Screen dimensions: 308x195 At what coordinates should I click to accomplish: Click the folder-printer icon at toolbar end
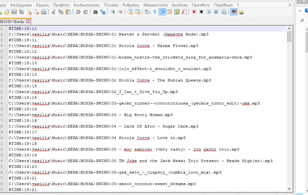(x=241, y=12)
